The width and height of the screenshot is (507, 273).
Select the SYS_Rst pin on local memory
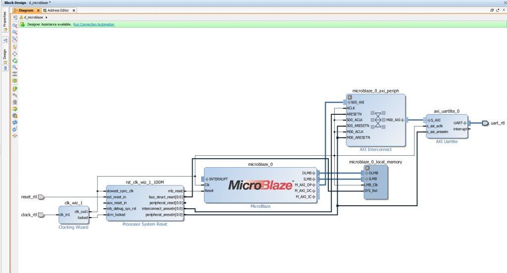[371, 190]
